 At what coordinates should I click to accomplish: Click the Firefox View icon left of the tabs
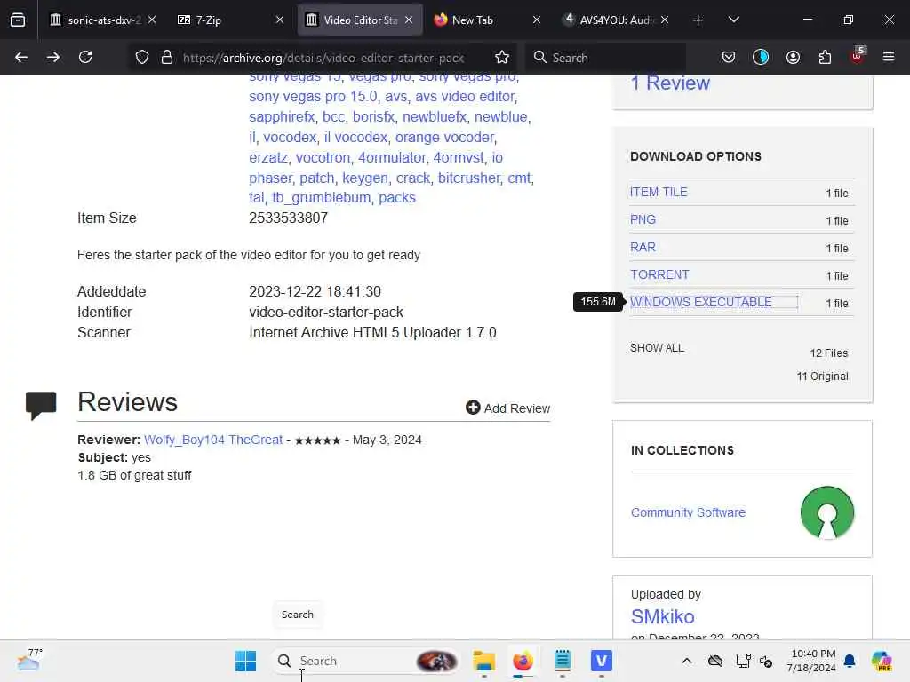18,20
